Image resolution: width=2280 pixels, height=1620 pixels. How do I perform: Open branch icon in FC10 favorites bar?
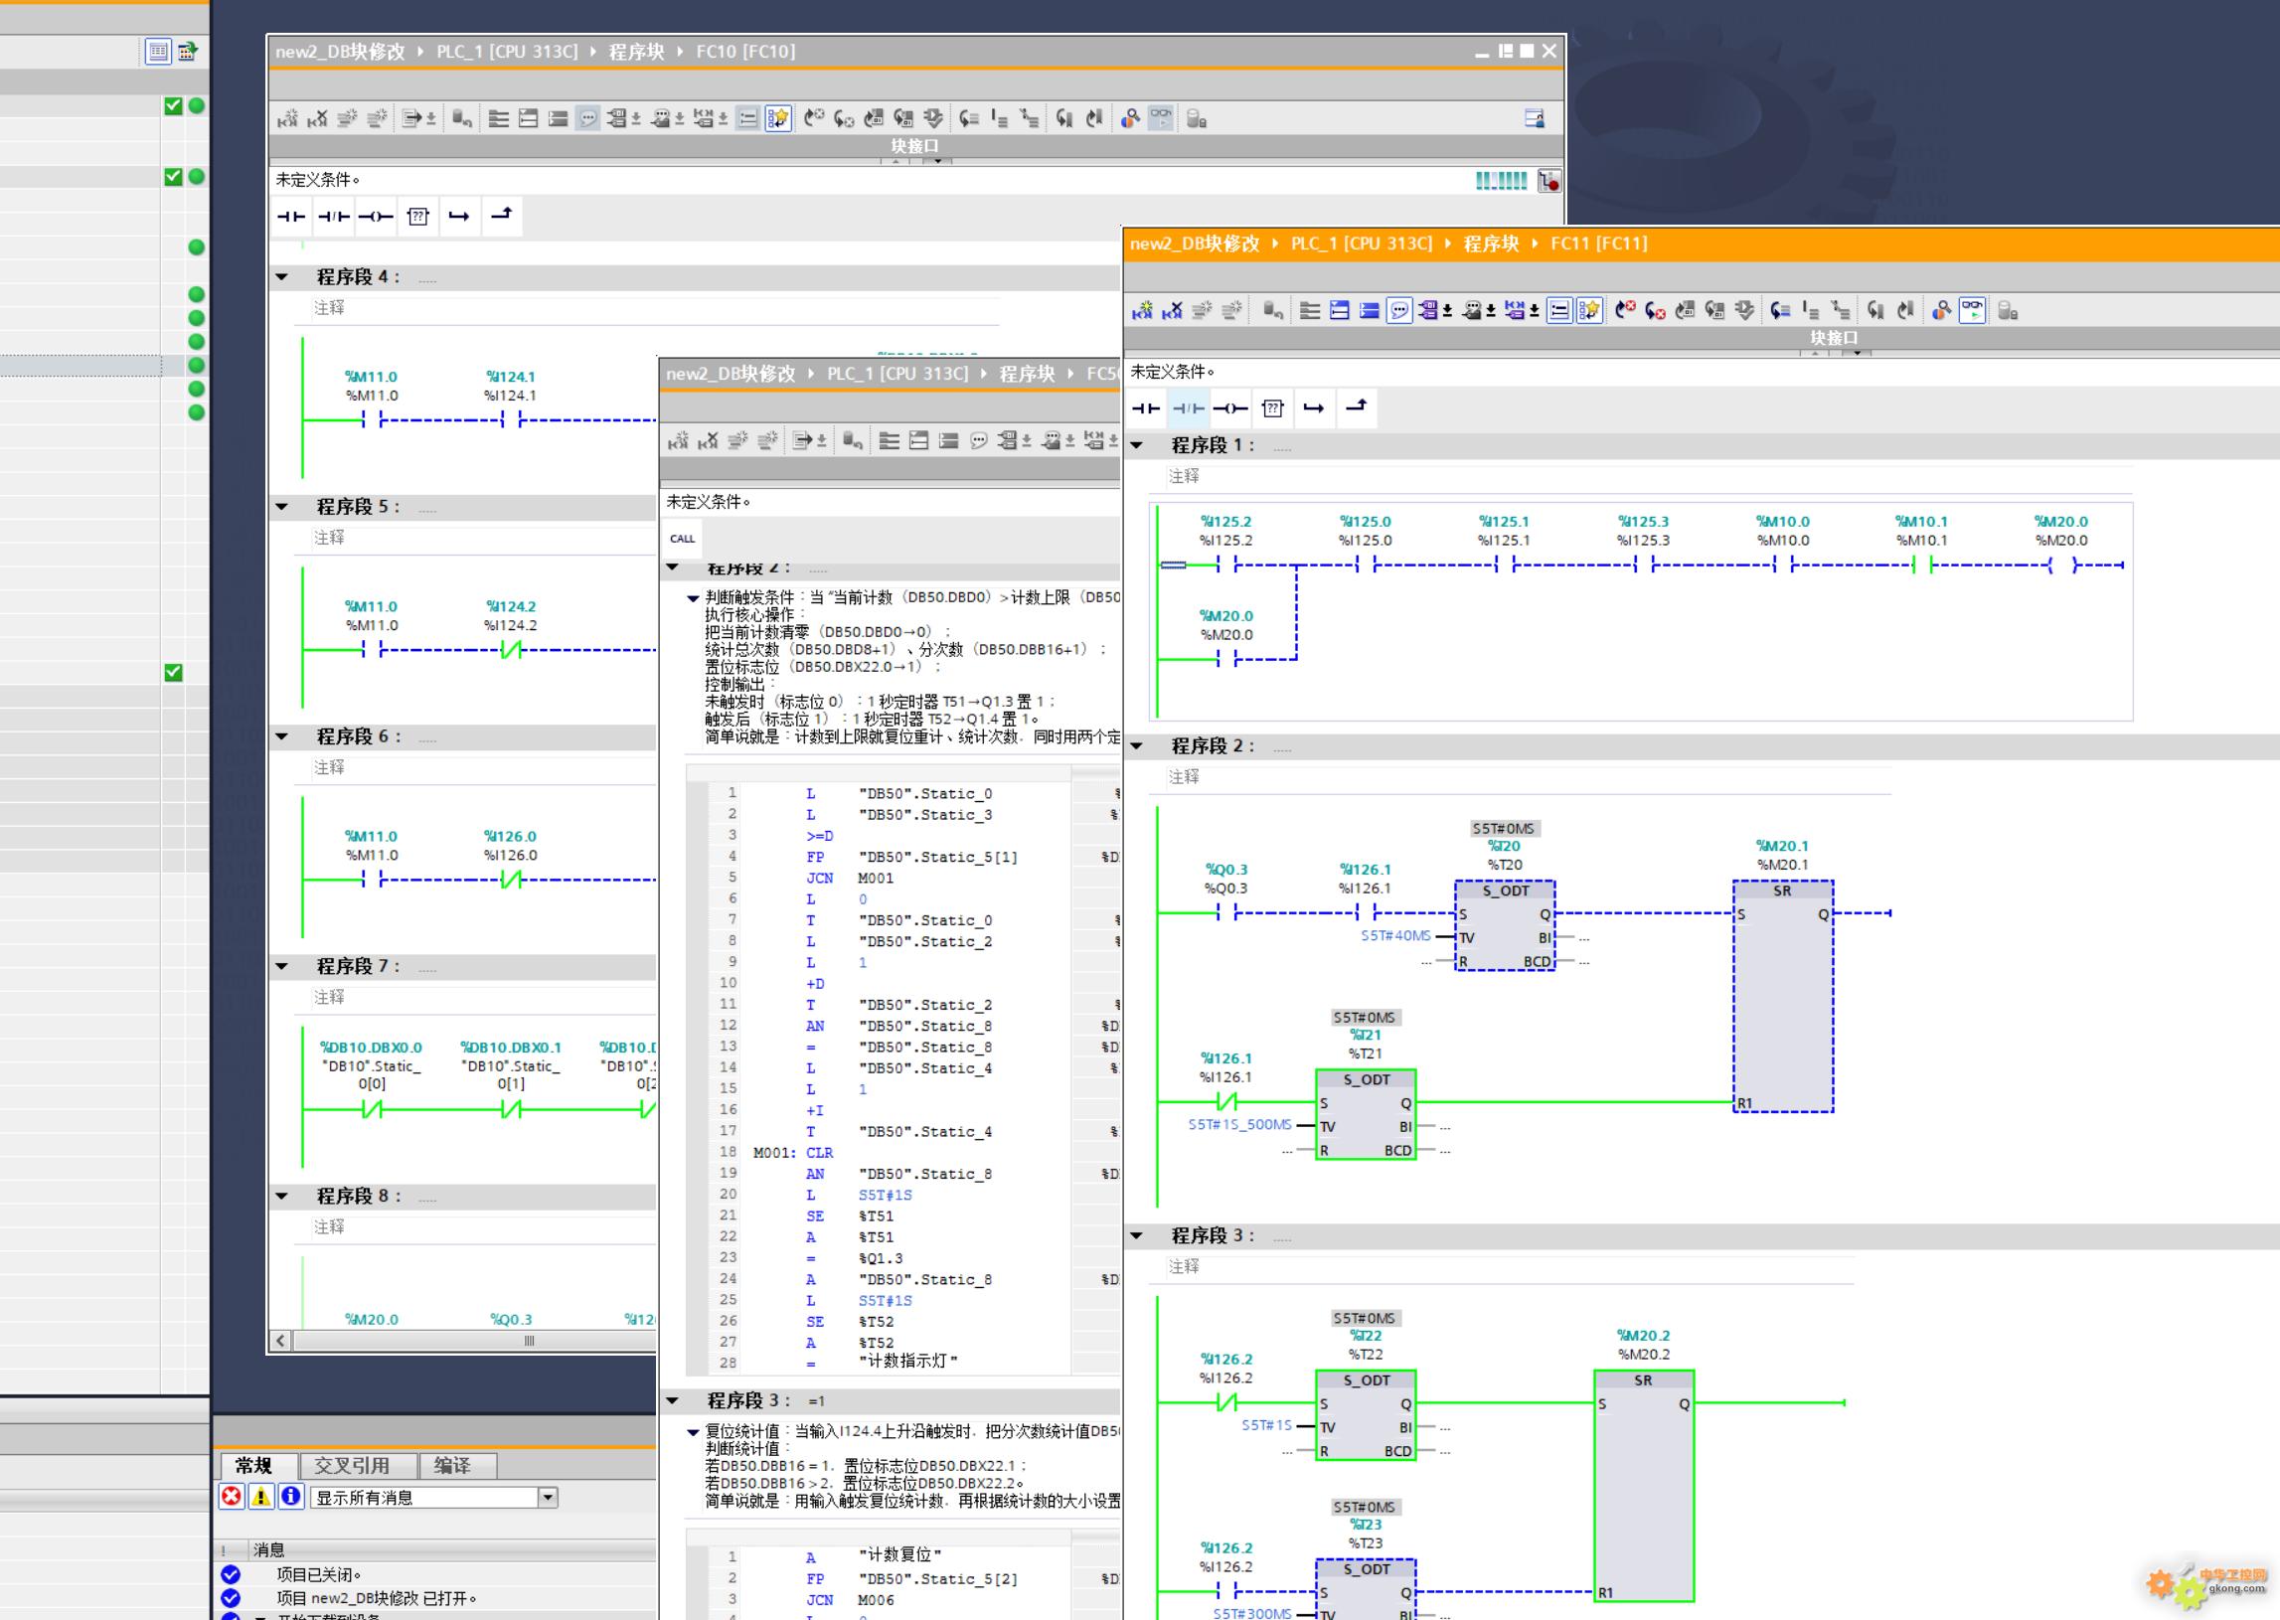(x=459, y=217)
